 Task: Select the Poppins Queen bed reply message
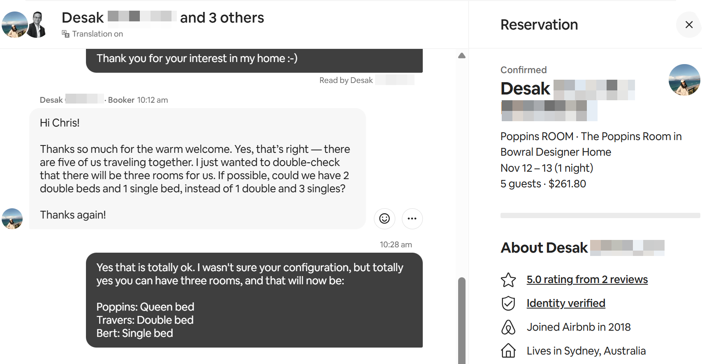(x=254, y=300)
